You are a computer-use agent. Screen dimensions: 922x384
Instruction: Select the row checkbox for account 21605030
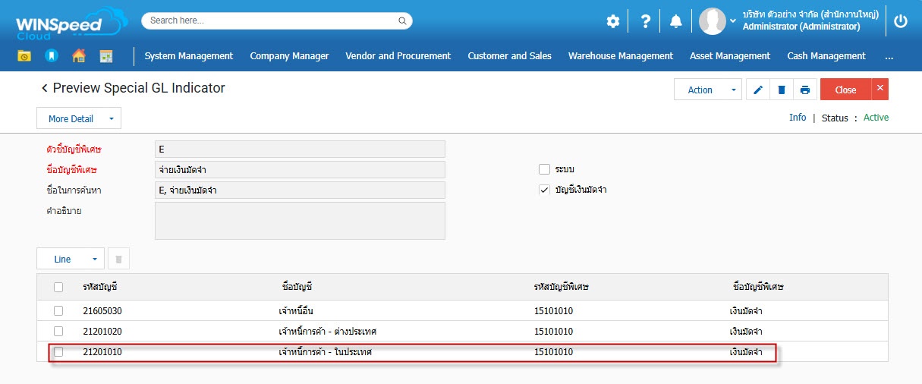58,310
